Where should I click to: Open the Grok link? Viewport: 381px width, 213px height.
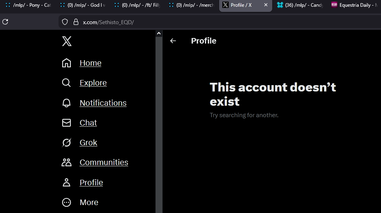tap(89, 143)
